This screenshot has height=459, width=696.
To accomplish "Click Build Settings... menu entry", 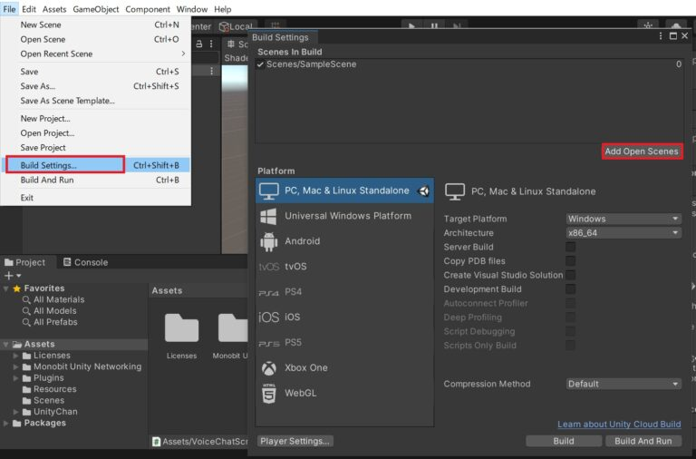I will pyautogui.click(x=96, y=165).
